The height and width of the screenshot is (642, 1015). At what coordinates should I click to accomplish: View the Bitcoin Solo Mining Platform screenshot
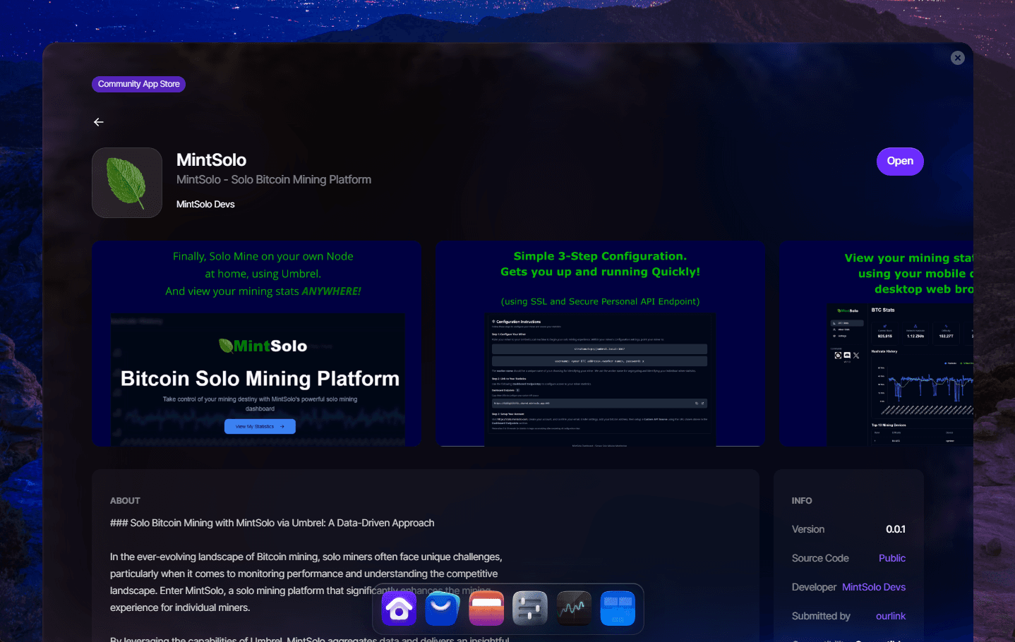[x=257, y=344]
